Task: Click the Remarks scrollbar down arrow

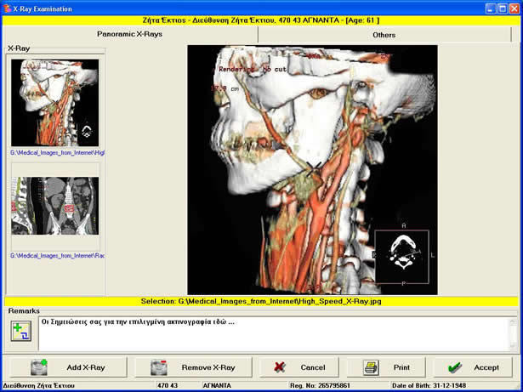Action: point(513,345)
